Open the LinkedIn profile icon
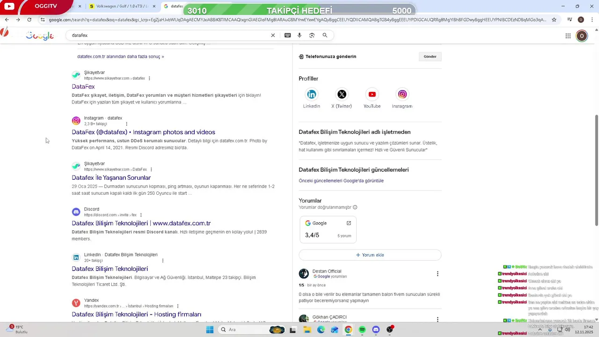 [311, 95]
